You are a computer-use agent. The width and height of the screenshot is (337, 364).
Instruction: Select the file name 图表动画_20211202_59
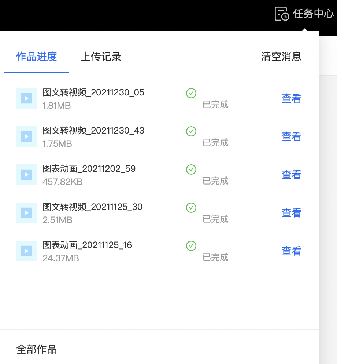point(89,169)
